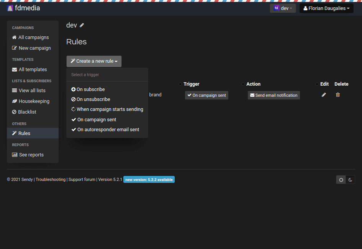
Task: Choose the On subscribe trigger
Action: tap(107, 89)
